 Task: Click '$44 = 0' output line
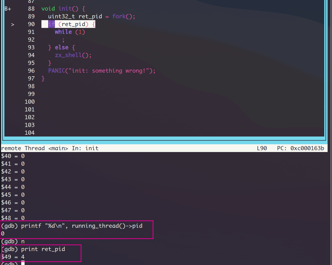coord(13,187)
